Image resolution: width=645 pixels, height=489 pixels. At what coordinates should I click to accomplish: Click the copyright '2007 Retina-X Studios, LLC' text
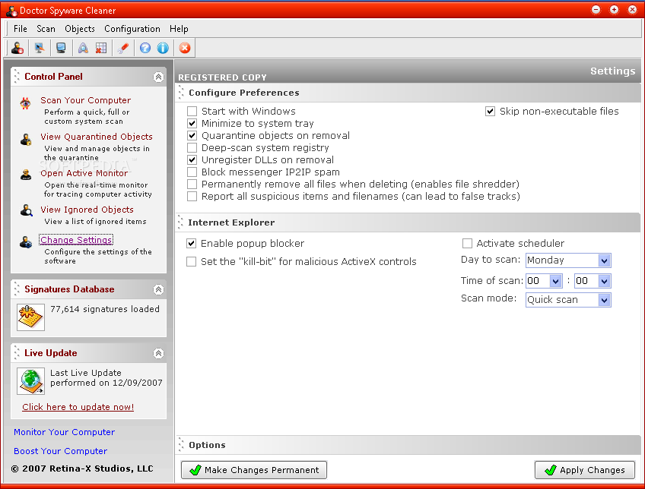[x=82, y=468]
